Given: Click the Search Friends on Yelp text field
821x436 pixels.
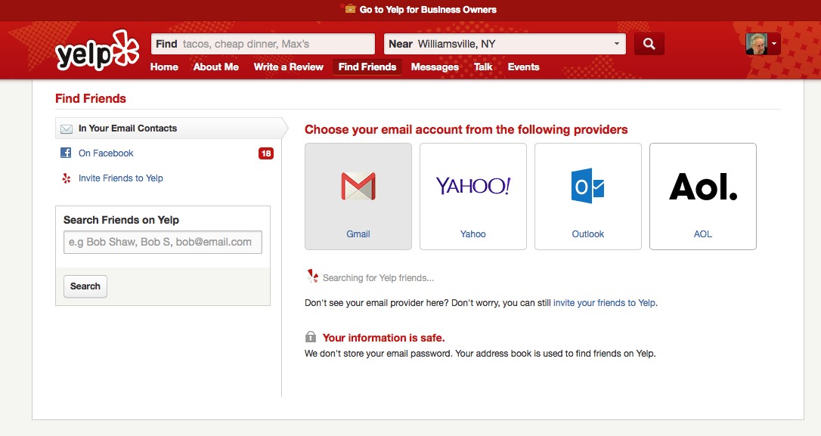Looking at the screenshot, I should coord(163,243).
